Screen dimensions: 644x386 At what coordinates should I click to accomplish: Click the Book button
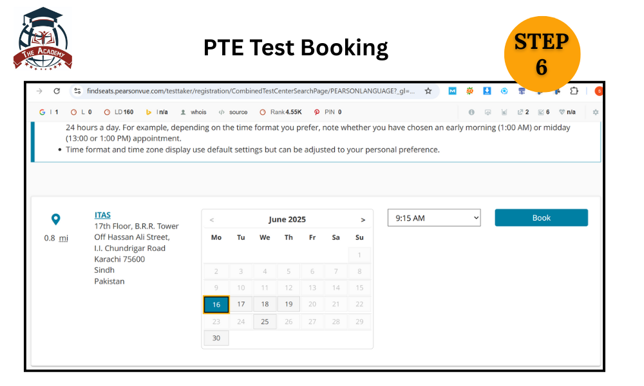pos(542,218)
